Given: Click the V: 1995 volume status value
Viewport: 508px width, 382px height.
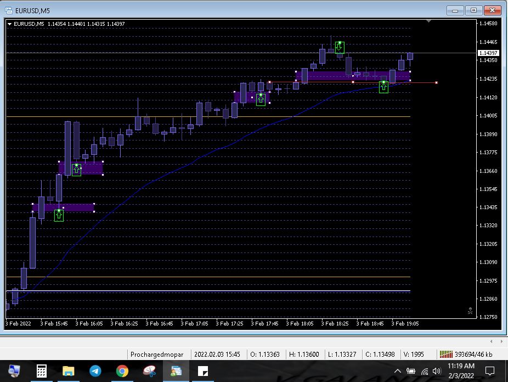Looking at the screenshot, I should (x=414, y=355).
